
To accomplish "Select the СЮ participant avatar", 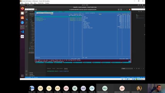I will (x=40, y=88).
